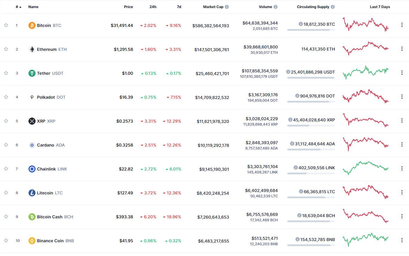Viewport: 409px width, 256px height.
Task: Click the Bitcoin orange logo icon
Action: coord(32,25)
